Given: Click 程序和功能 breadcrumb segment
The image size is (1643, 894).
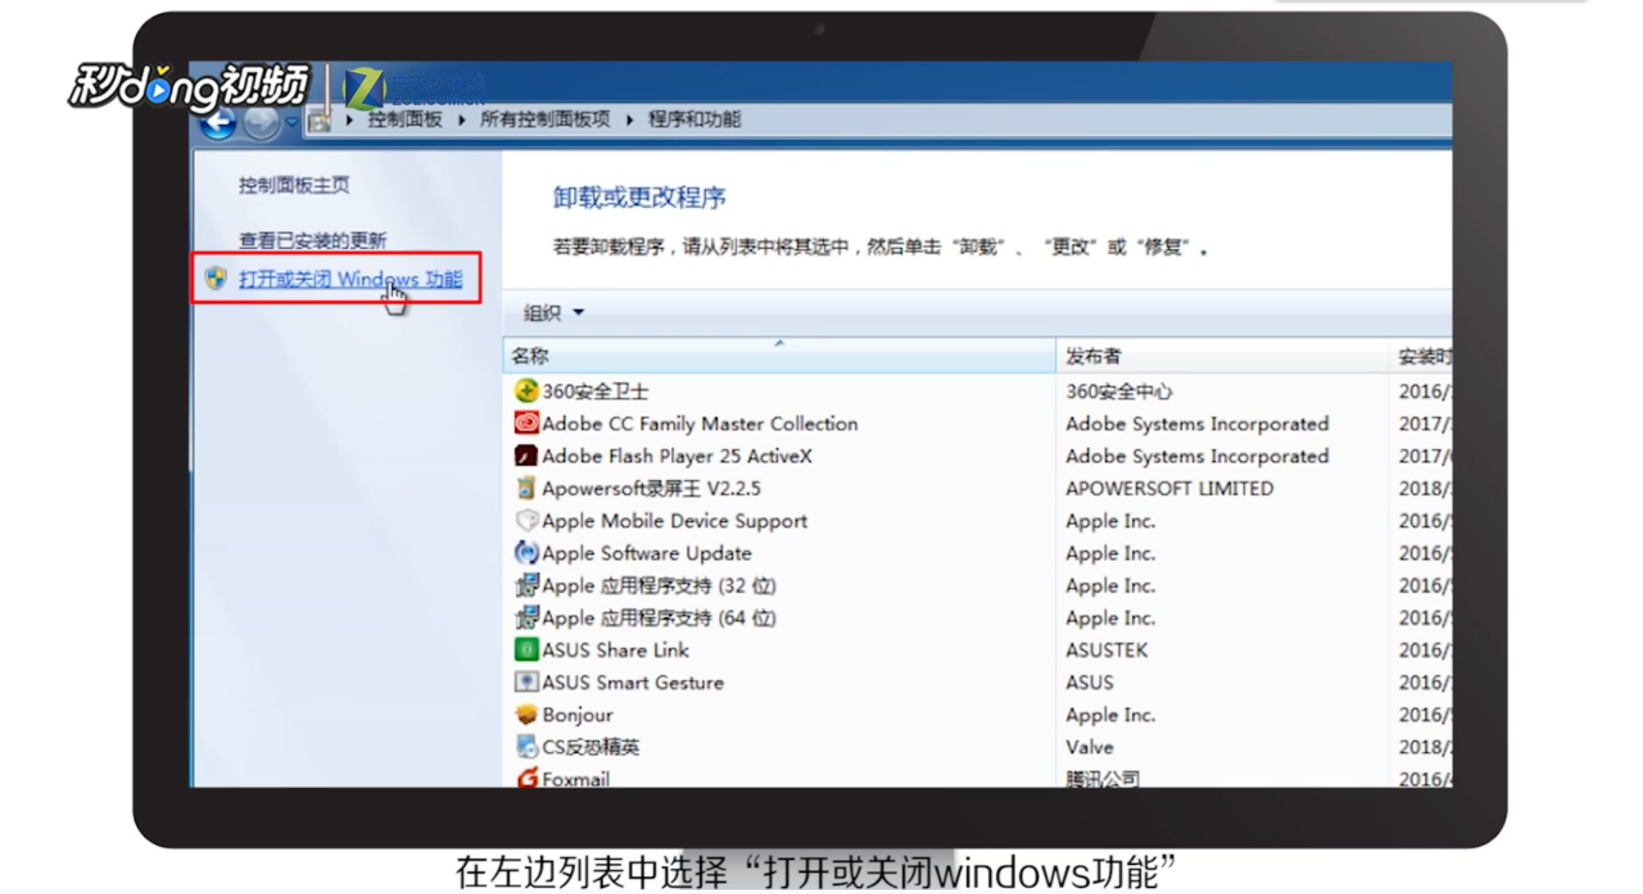Looking at the screenshot, I should pyautogui.click(x=695, y=120).
